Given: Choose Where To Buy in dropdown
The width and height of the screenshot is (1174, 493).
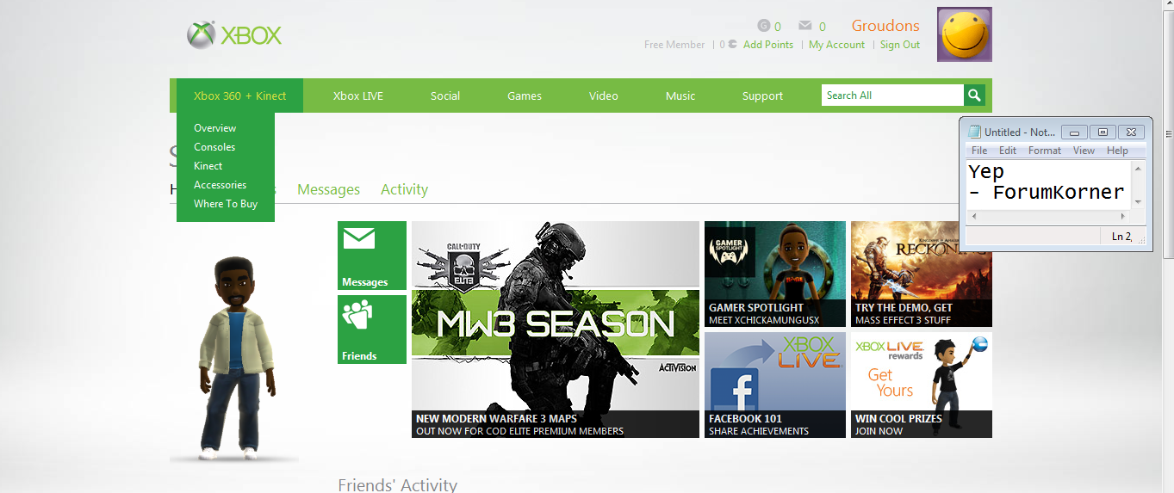Looking at the screenshot, I should point(226,204).
